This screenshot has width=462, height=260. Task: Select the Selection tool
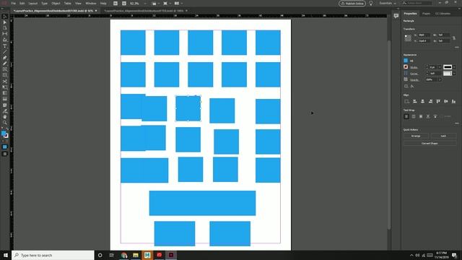tap(5, 16)
